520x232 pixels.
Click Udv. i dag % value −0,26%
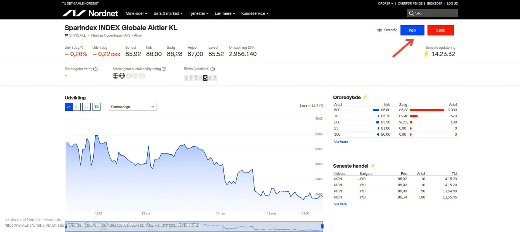76,54
